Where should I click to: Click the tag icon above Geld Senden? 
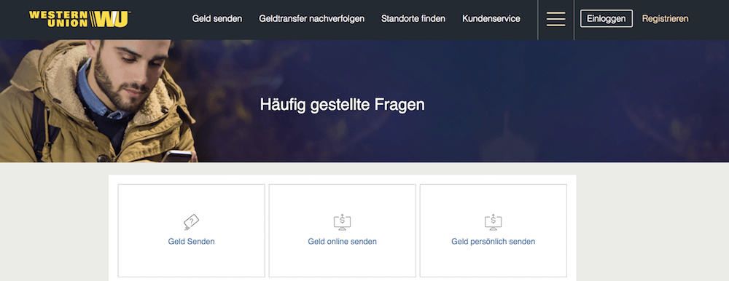tap(191, 222)
